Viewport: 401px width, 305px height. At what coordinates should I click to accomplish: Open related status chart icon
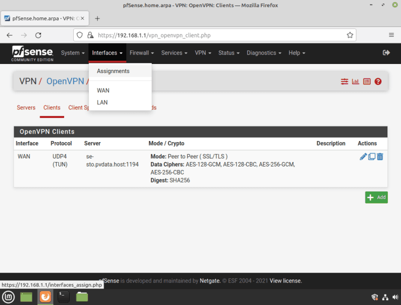pyautogui.click(x=355, y=81)
